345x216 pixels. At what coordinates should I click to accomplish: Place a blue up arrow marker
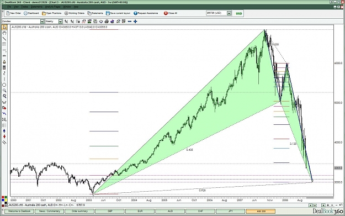point(4,131)
